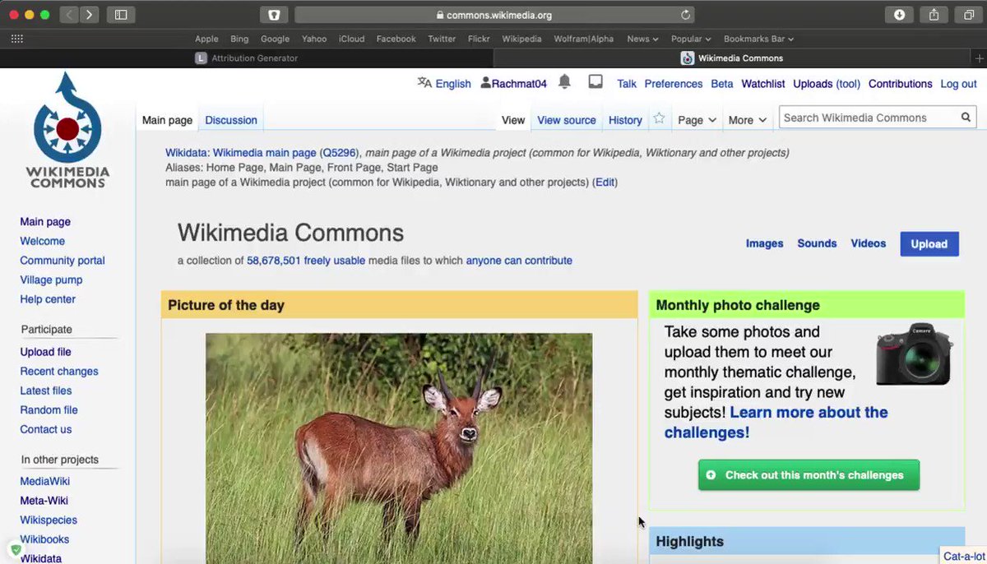This screenshot has width=987, height=564.
Task: Open the Wolfram|Alpha bookmark
Action: click(x=583, y=39)
